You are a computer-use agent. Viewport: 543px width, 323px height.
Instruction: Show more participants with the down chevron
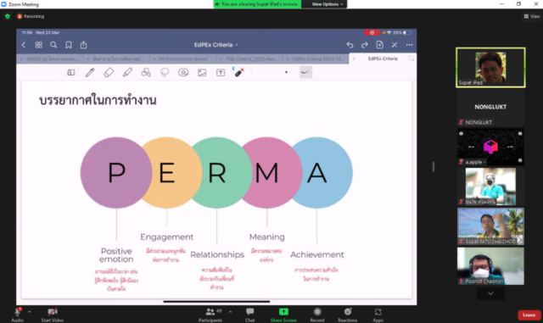[490, 293]
